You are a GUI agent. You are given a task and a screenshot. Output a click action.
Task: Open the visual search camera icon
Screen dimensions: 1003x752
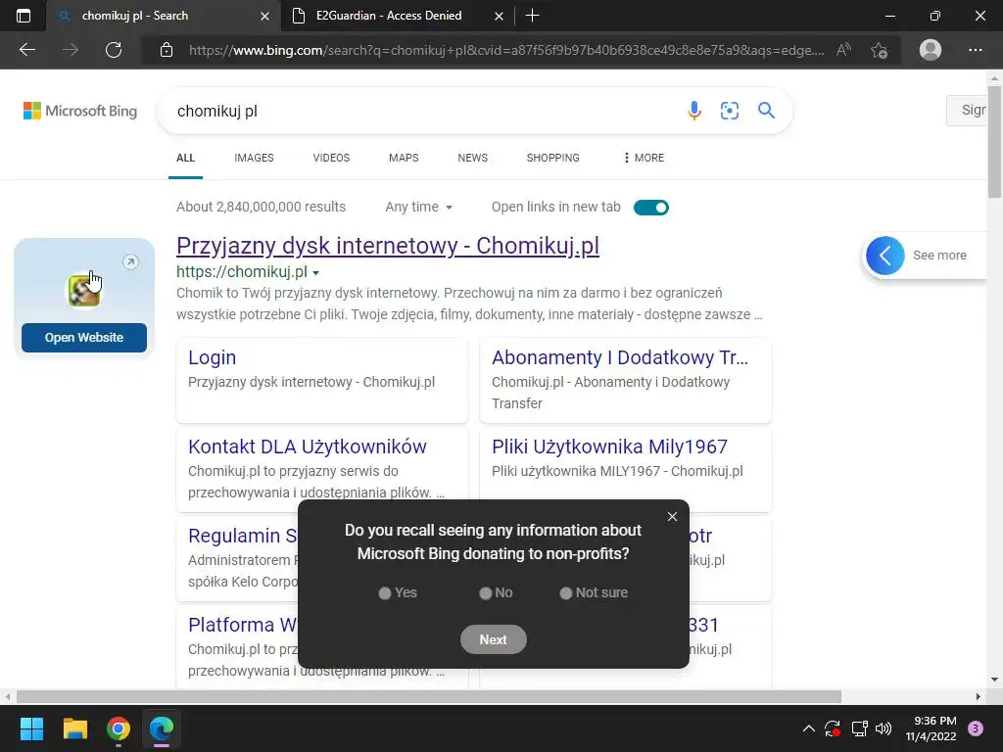pyautogui.click(x=730, y=111)
